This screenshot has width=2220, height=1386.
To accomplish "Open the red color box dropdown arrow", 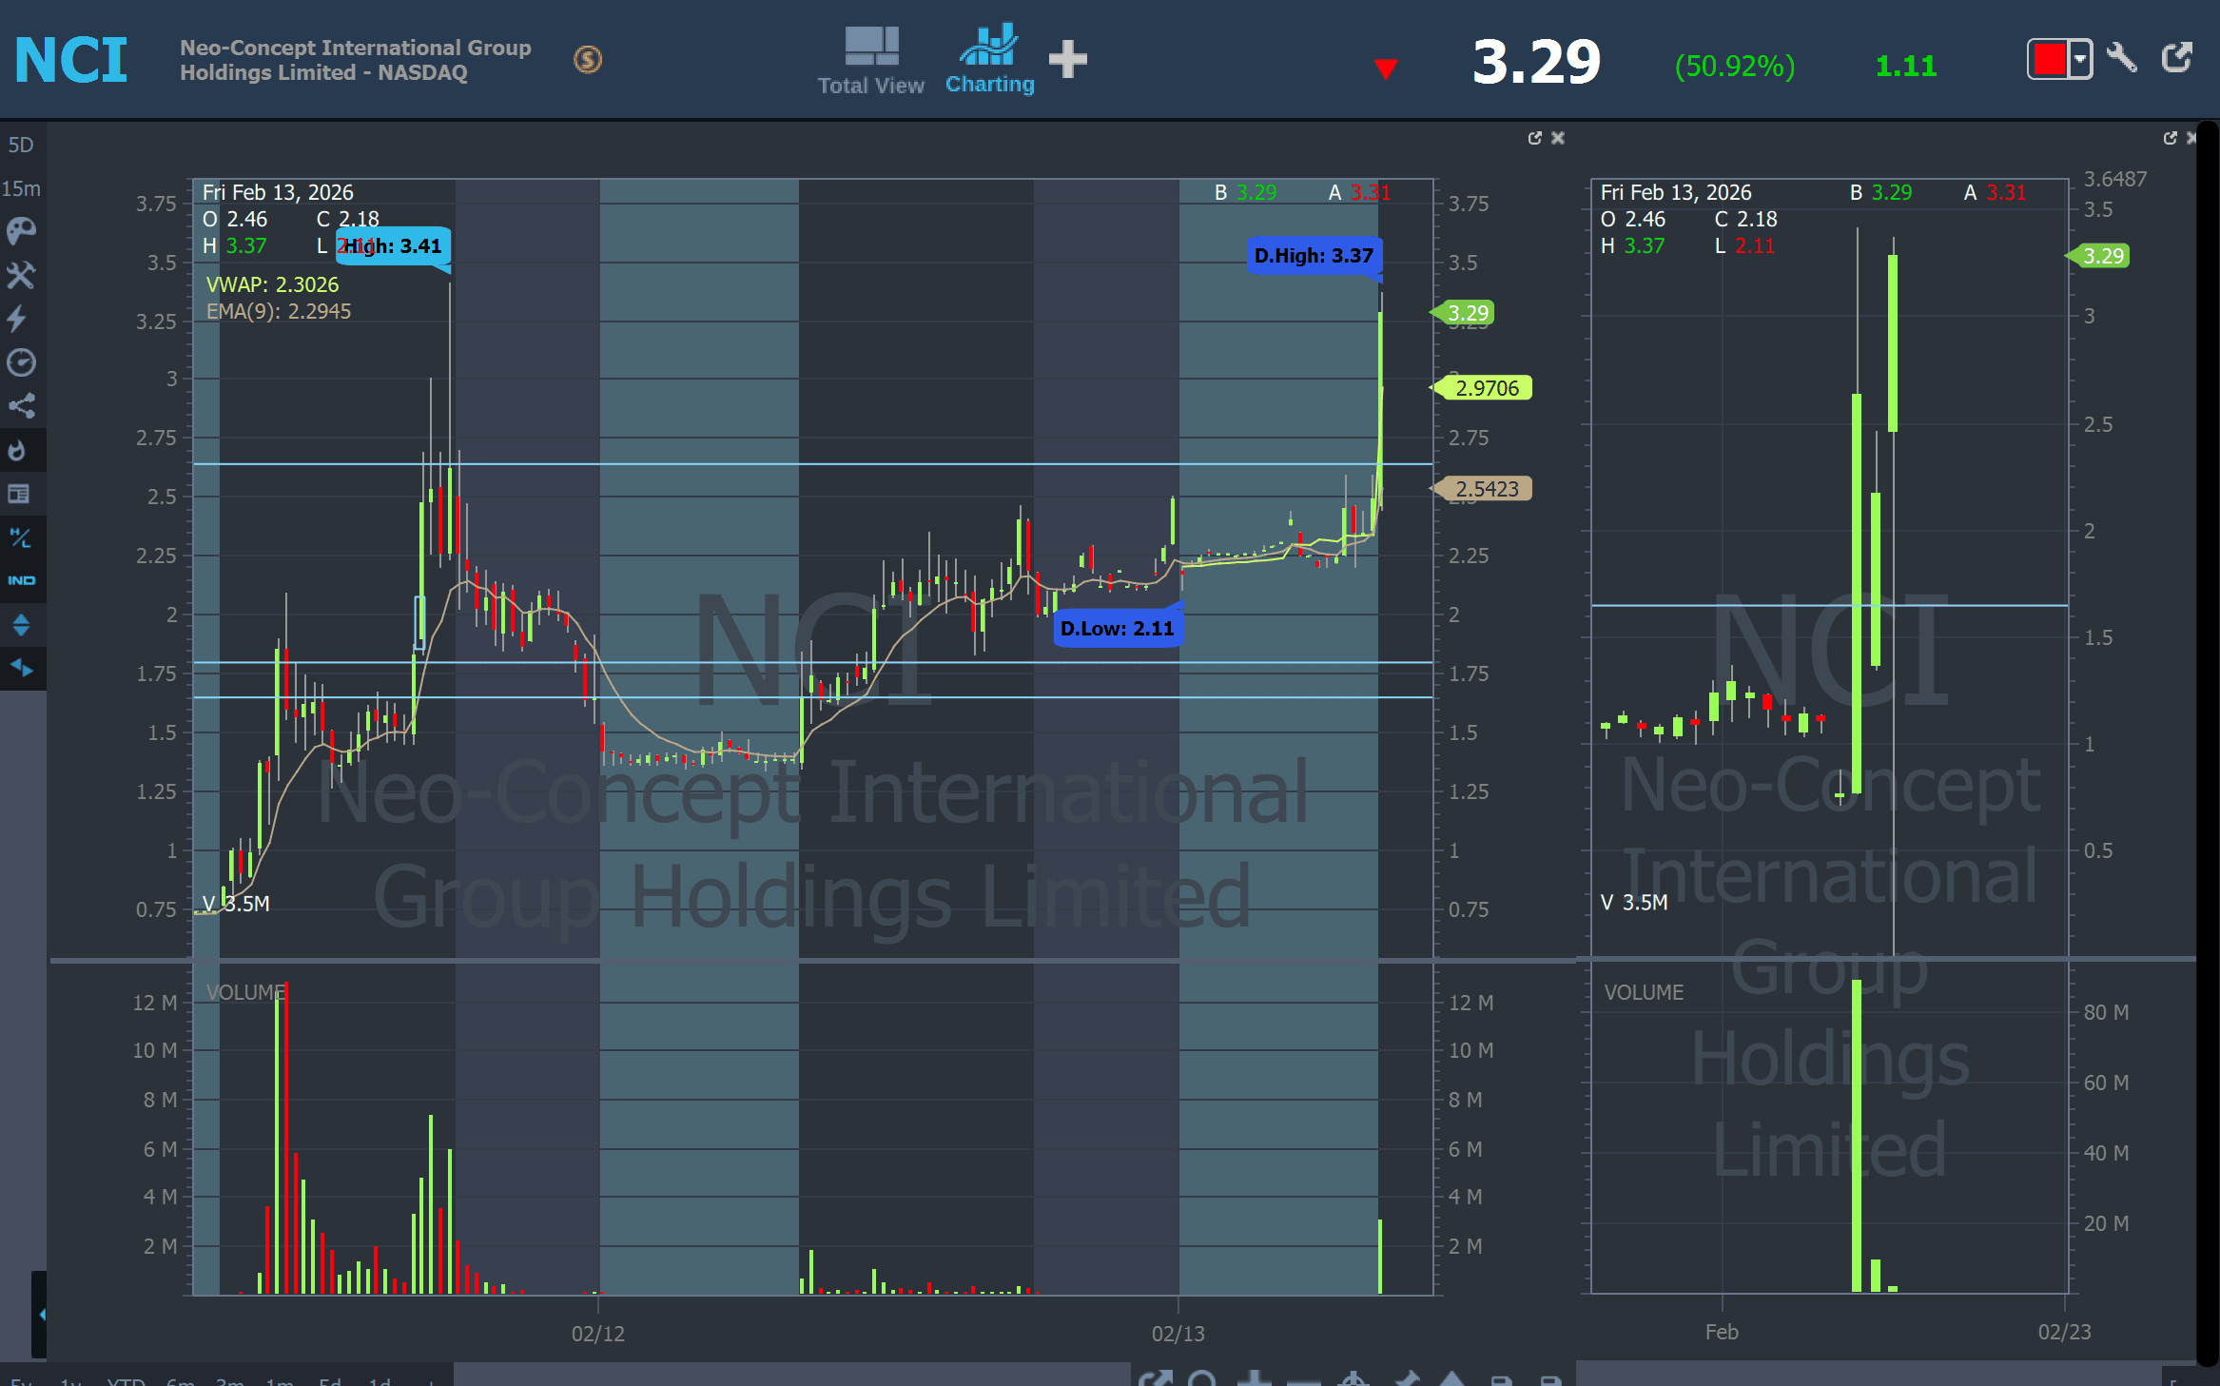I will [x=2080, y=59].
